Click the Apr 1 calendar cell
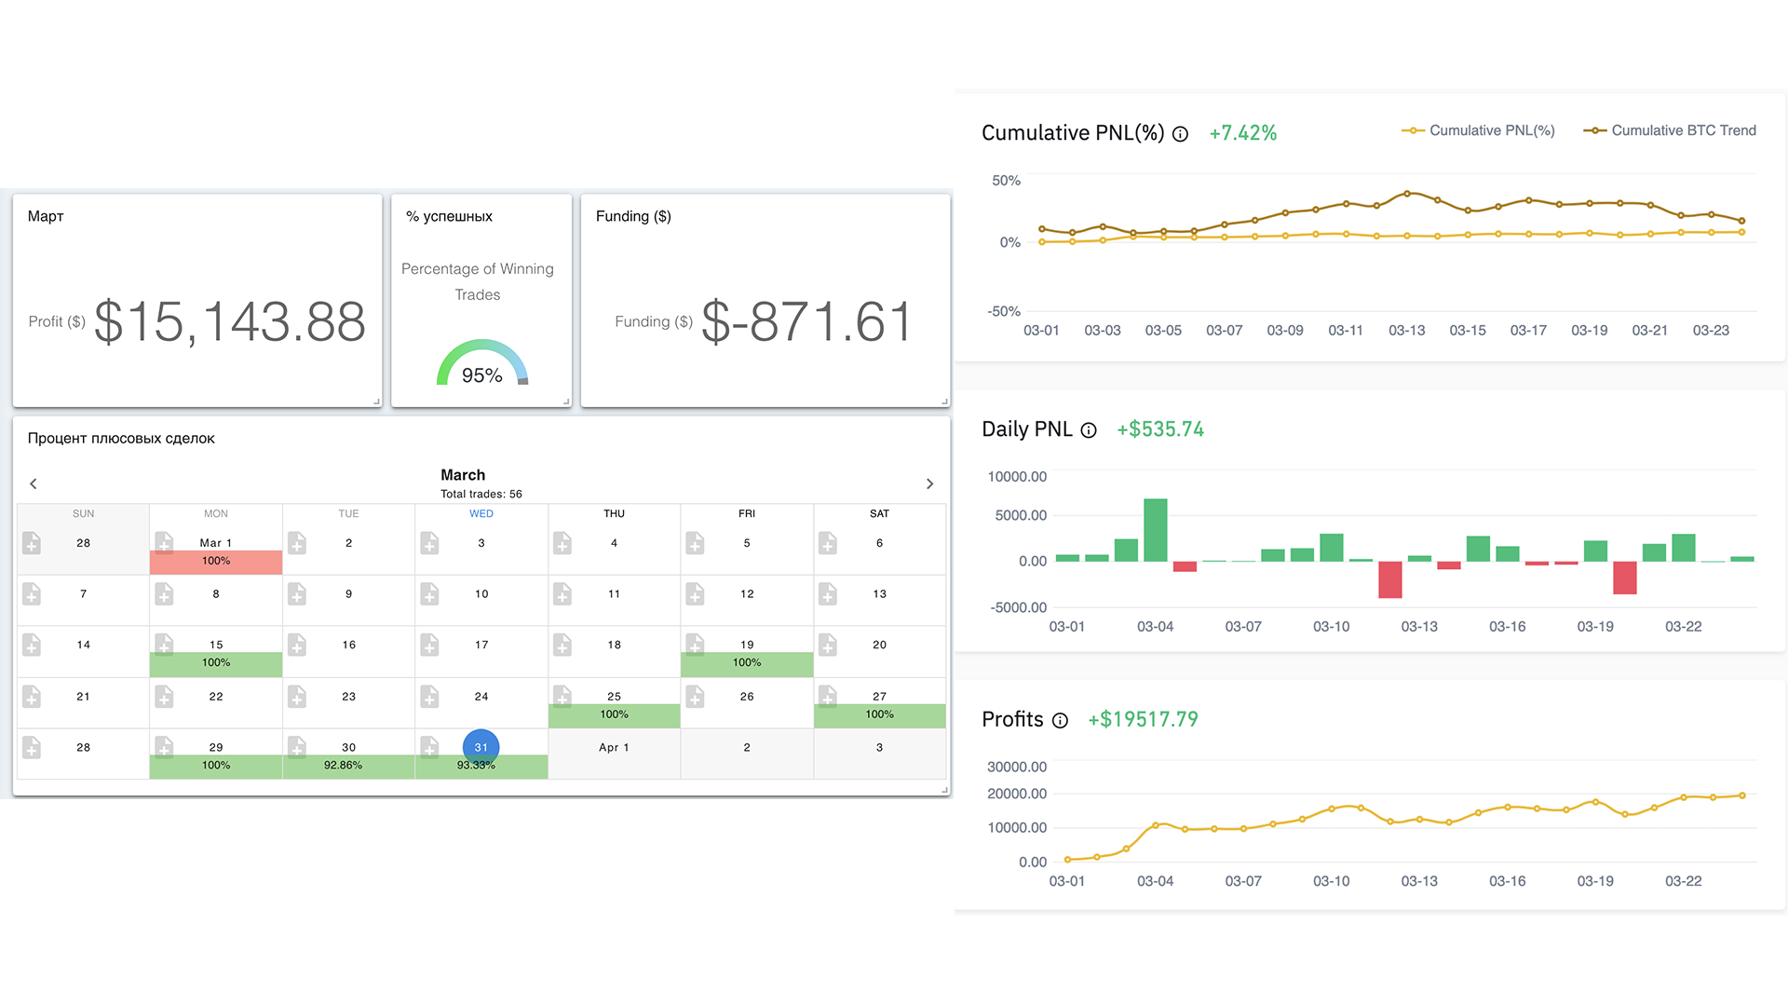 point(615,754)
